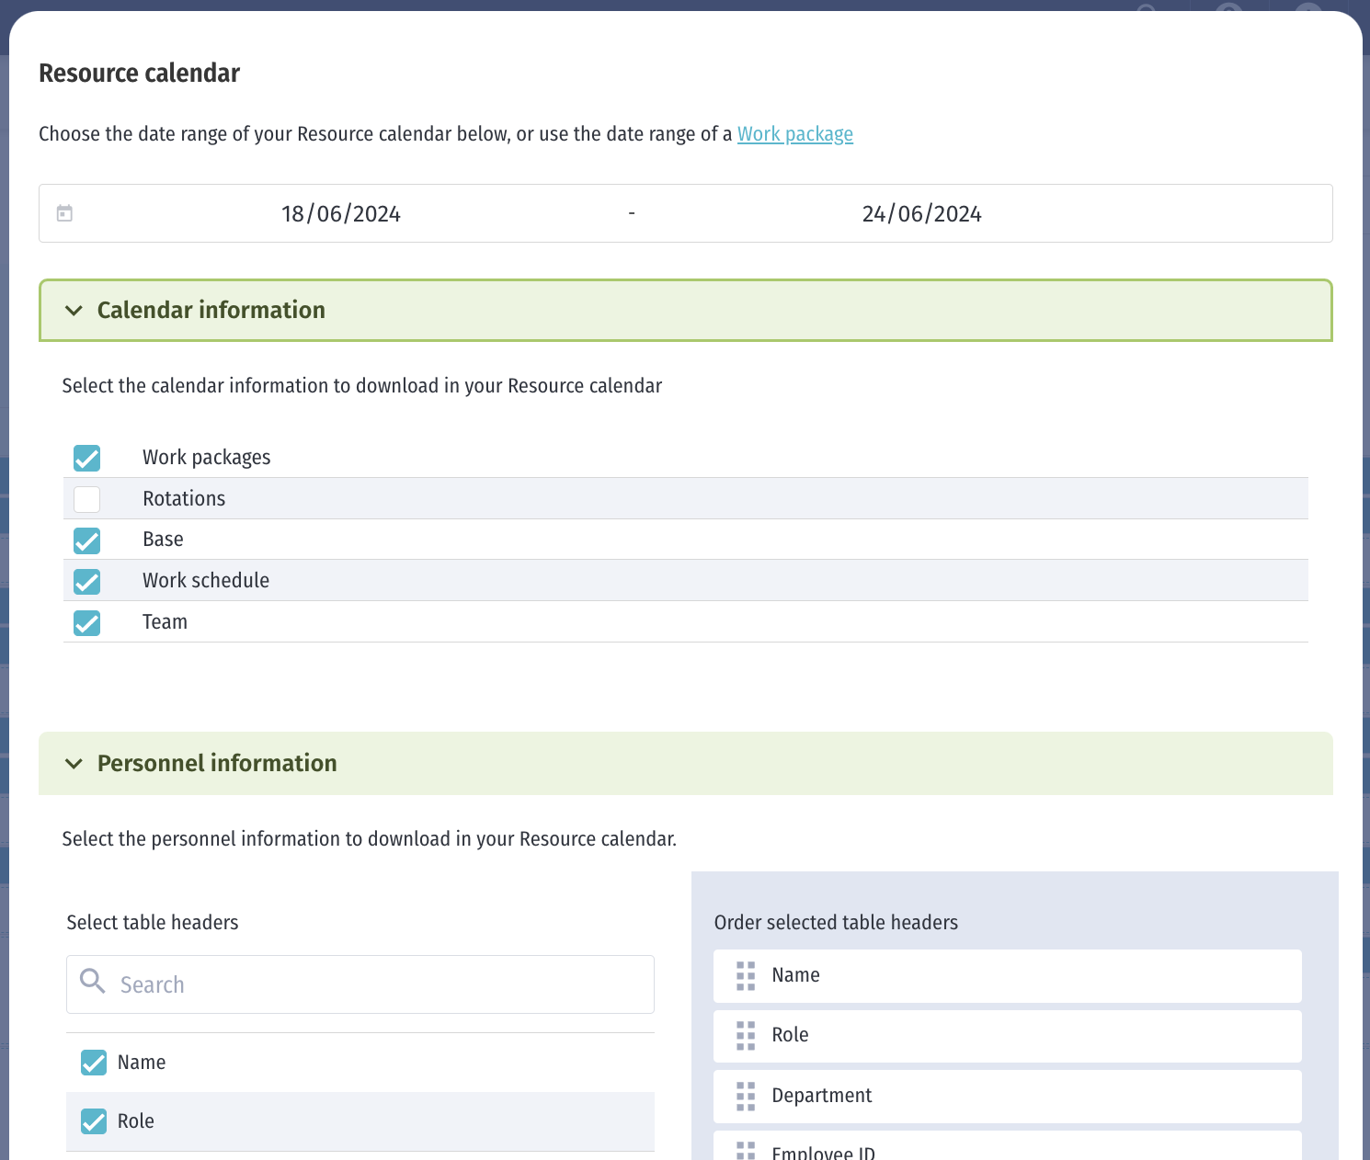Click the Work packages label
1370x1160 pixels.
point(207,458)
